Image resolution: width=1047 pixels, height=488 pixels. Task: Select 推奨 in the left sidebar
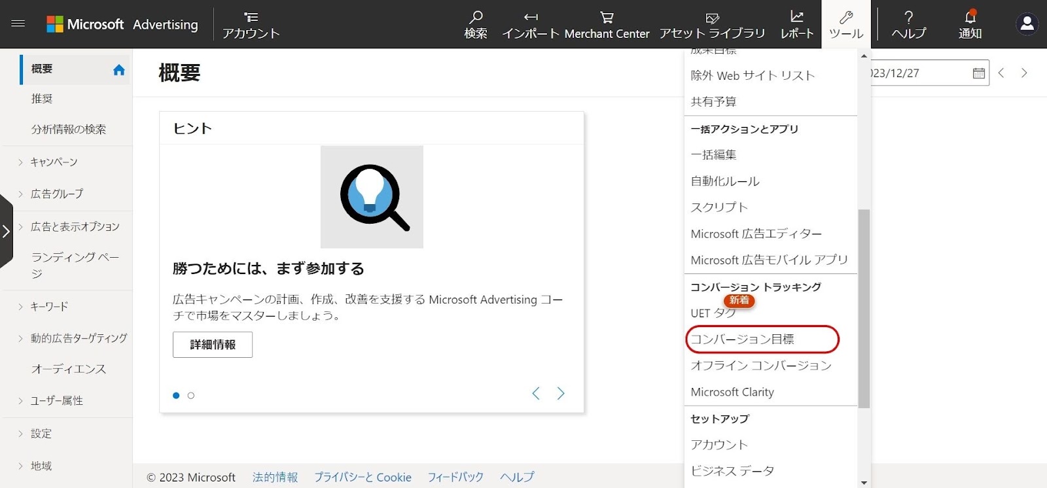(x=42, y=99)
